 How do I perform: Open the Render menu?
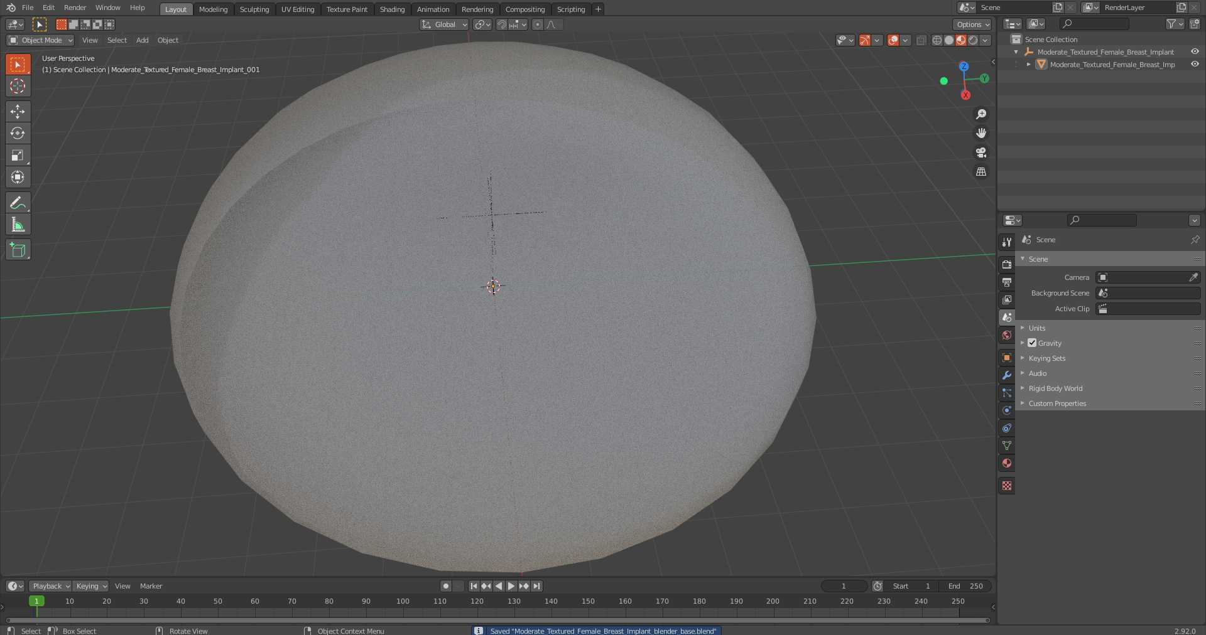75,8
